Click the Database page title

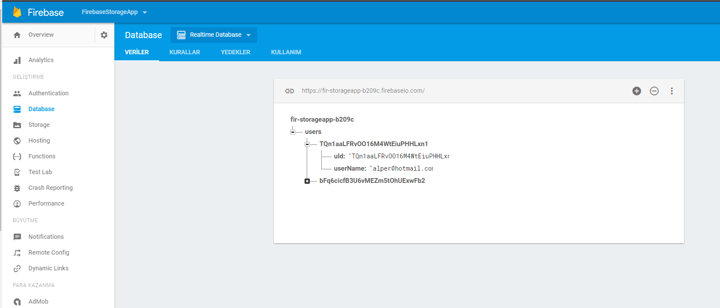coord(143,35)
